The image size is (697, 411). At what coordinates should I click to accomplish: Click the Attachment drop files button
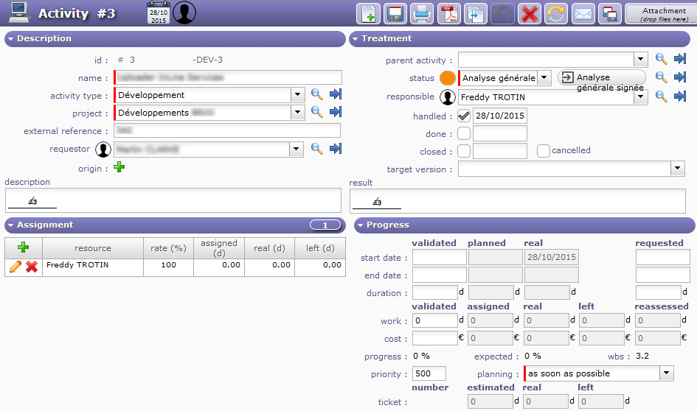point(660,14)
